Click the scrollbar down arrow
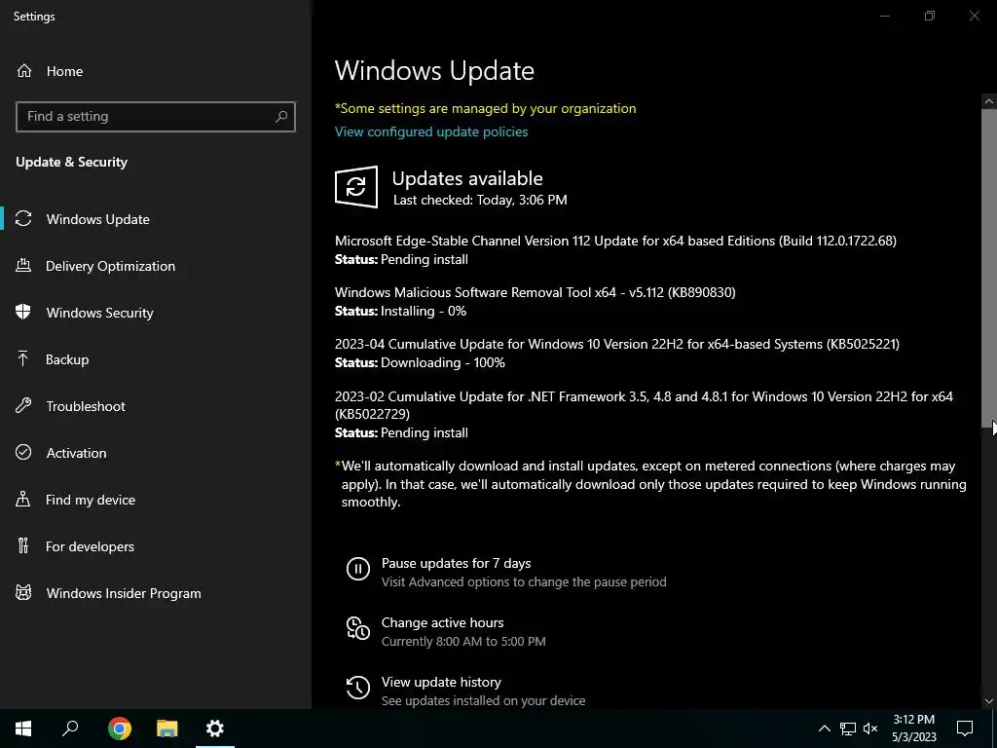Screen dimensions: 997x748 point(989,701)
